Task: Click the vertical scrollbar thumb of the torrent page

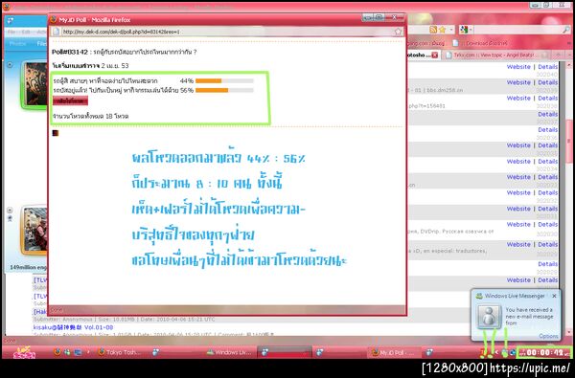Action: click(x=568, y=142)
